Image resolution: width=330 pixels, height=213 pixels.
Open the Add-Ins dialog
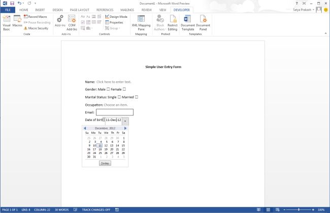click(60, 21)
